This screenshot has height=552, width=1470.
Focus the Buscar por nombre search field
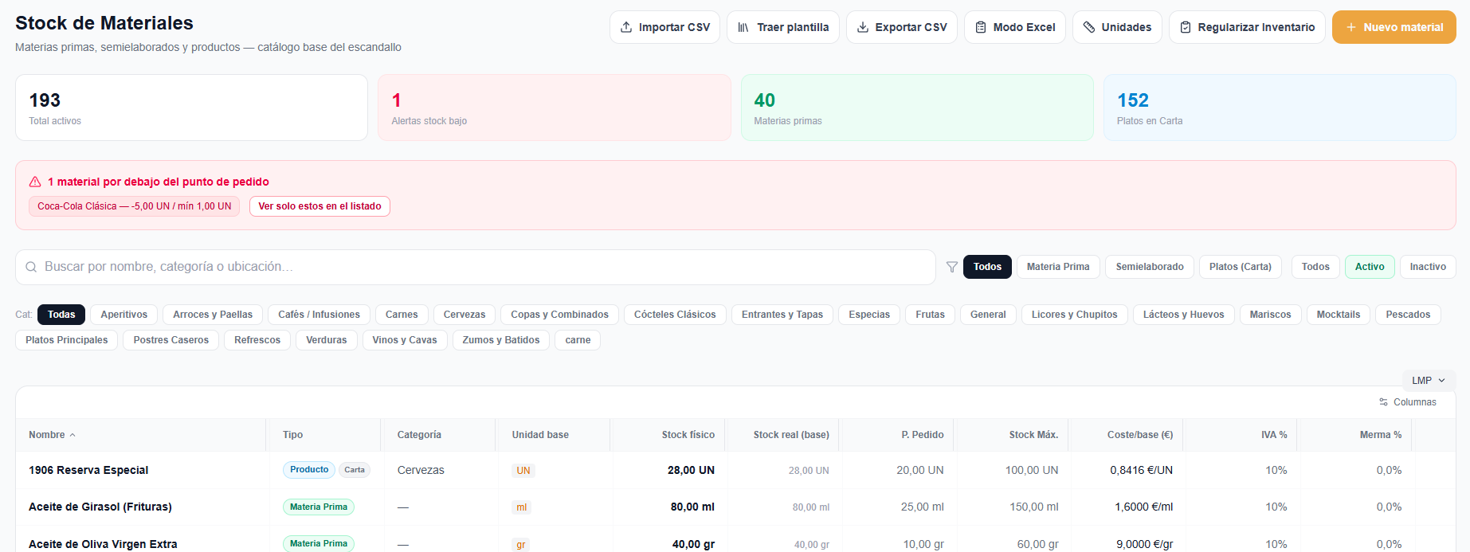(x=476, y=267)
